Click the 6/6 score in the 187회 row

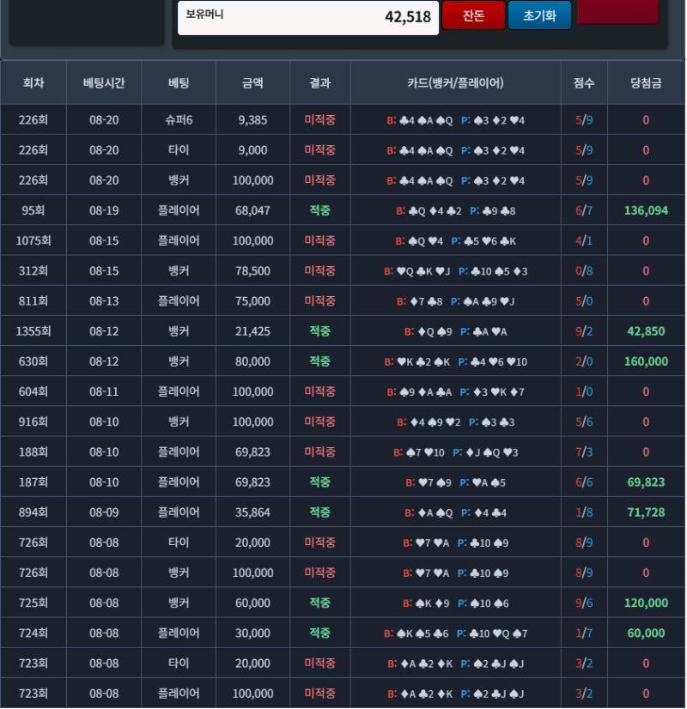click(x=584, y=482)
